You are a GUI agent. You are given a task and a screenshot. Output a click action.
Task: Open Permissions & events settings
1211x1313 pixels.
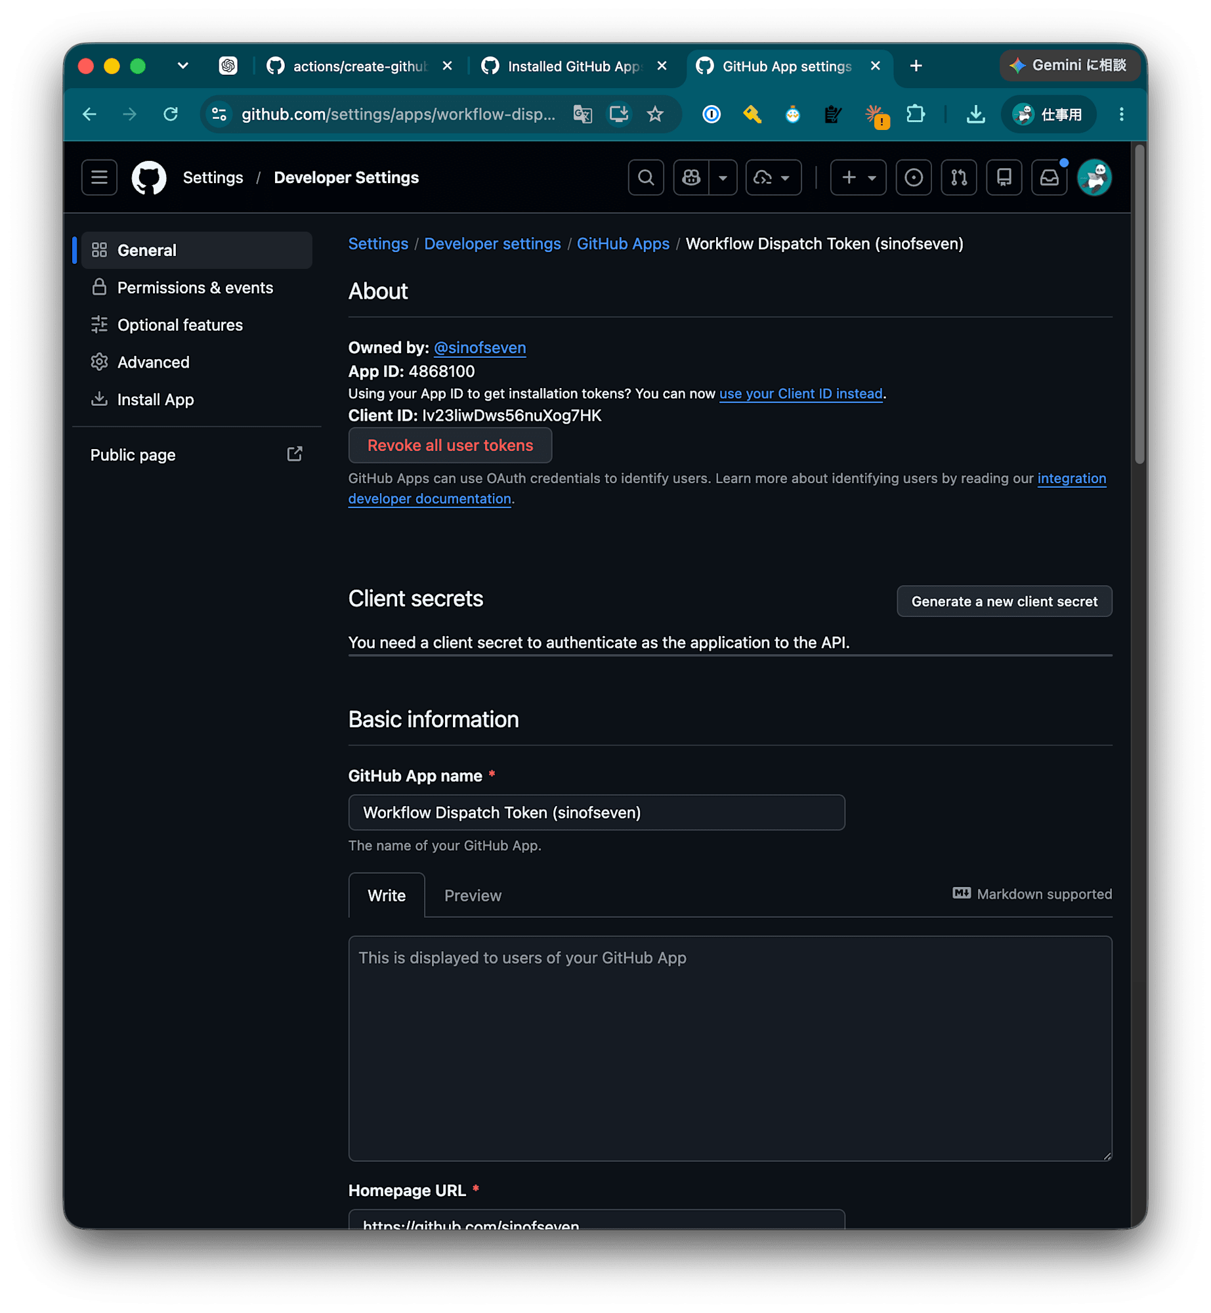tap(196, 288)
